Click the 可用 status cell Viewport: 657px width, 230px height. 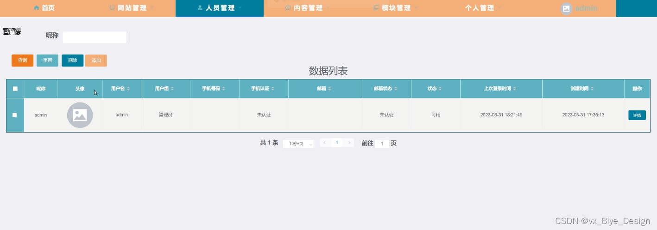point(436,115)
